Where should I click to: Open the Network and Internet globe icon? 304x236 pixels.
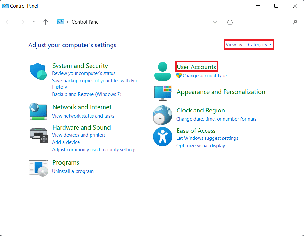coord(38,111)
